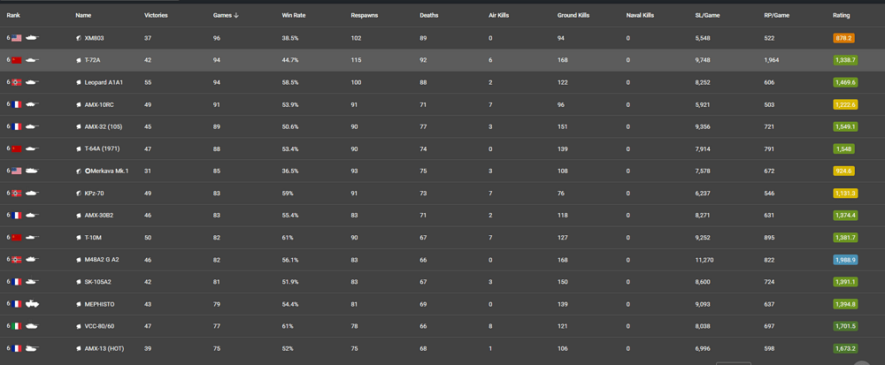Click the Victories column header

(x=156, y=15)
